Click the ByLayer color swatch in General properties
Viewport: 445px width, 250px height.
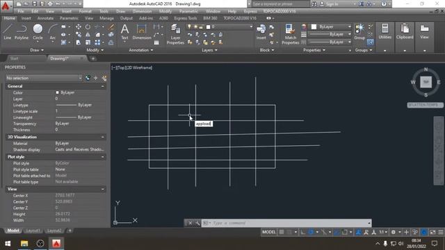(x=57, y=92)
